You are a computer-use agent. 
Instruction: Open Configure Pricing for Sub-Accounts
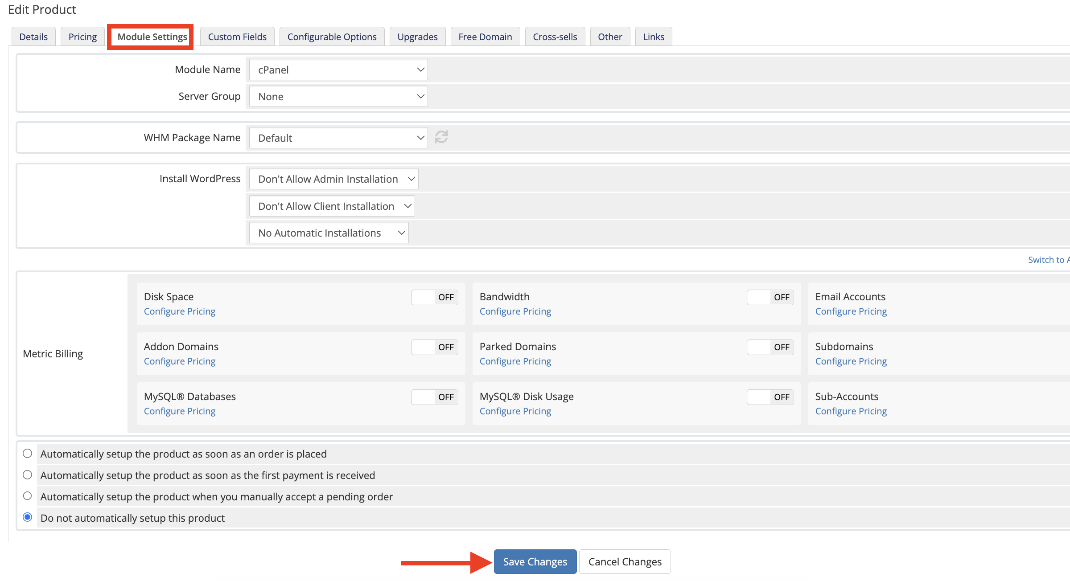coord(851,411)
